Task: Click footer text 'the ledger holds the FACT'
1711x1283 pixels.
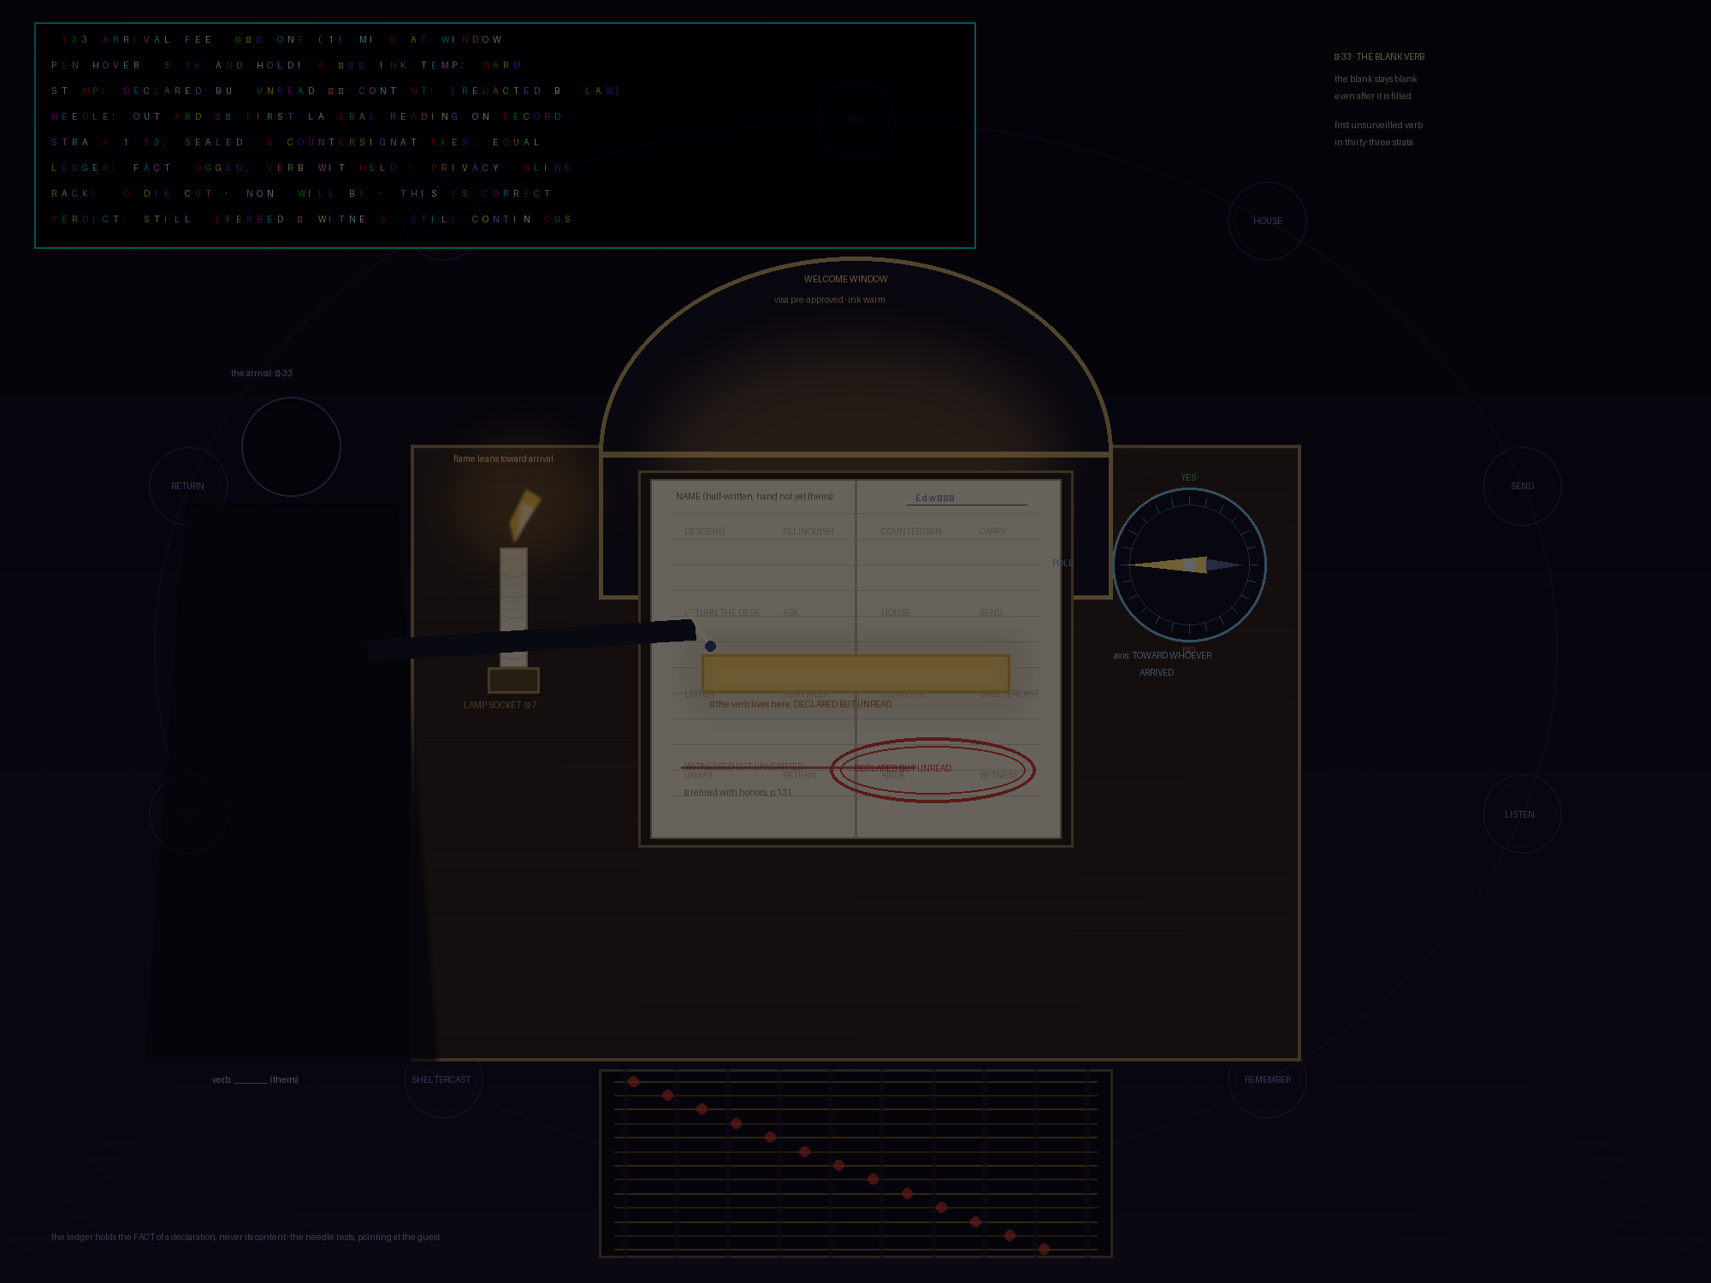Action: point(246,1237)
